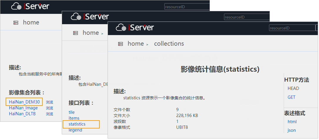Open the tile interface link
The width and height of the screenshot is (319, 140).
tap(72, 112)
